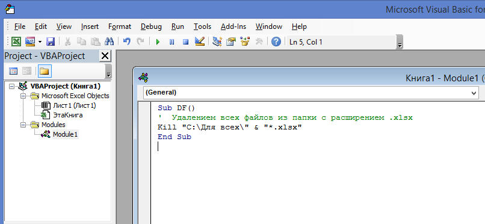Stop execution with the Reset square icon

(185, 42)
